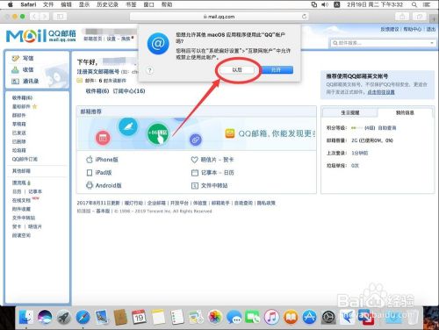Open System Preferences from the Dock
The height and width of the screenshot is (330, 439).
[x=328, y=317]
